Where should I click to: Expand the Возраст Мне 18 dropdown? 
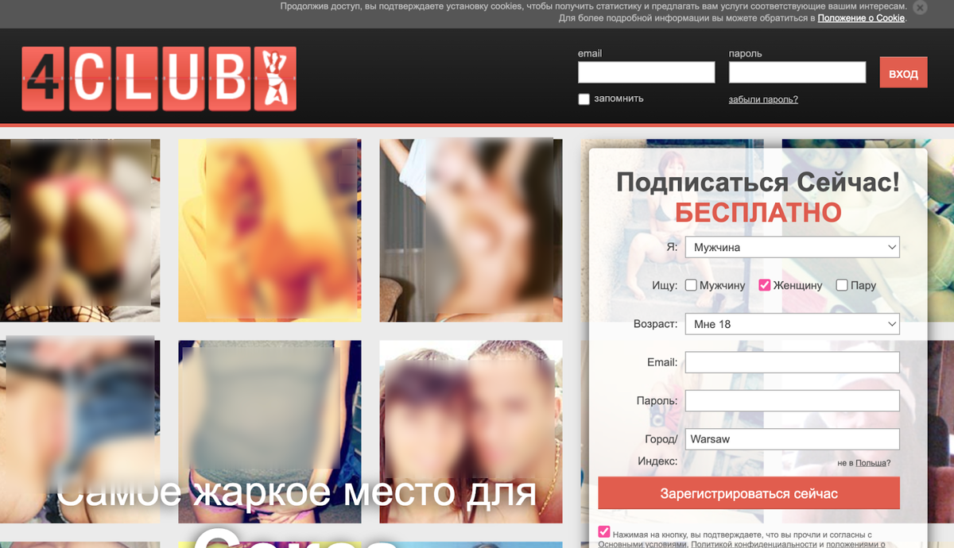coord(792,324)
